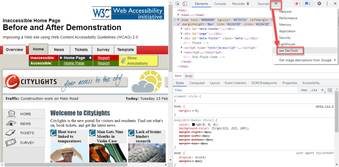The image size is (339, 167).
Task: Toggle the .cls classes button
Action: click(x=314, y=90)
